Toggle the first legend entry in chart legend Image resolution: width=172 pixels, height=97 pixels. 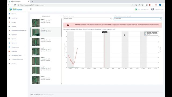(x=151, y=33)
